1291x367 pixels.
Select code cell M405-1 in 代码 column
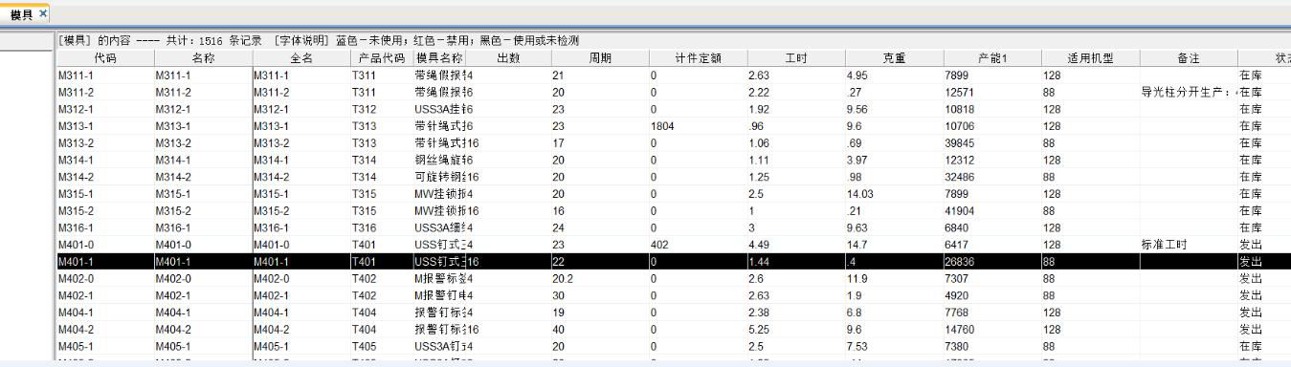pyautogui.click(x=105, y=346)
